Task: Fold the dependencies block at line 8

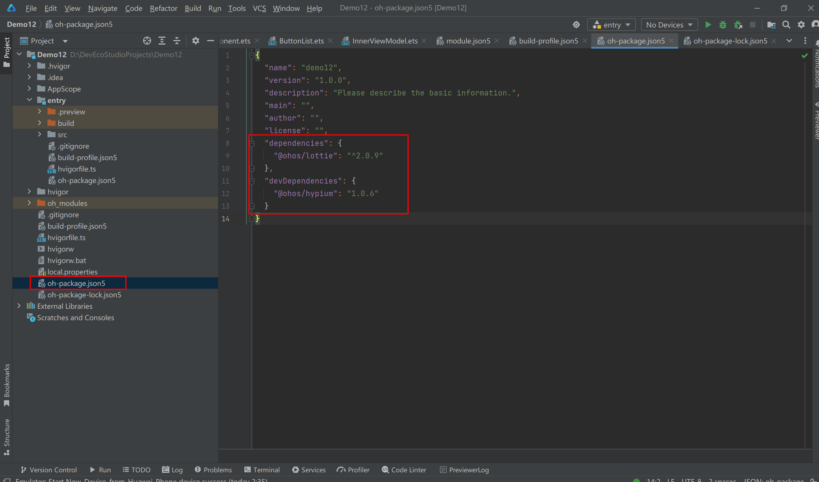Action: click(x=252, y=143)
